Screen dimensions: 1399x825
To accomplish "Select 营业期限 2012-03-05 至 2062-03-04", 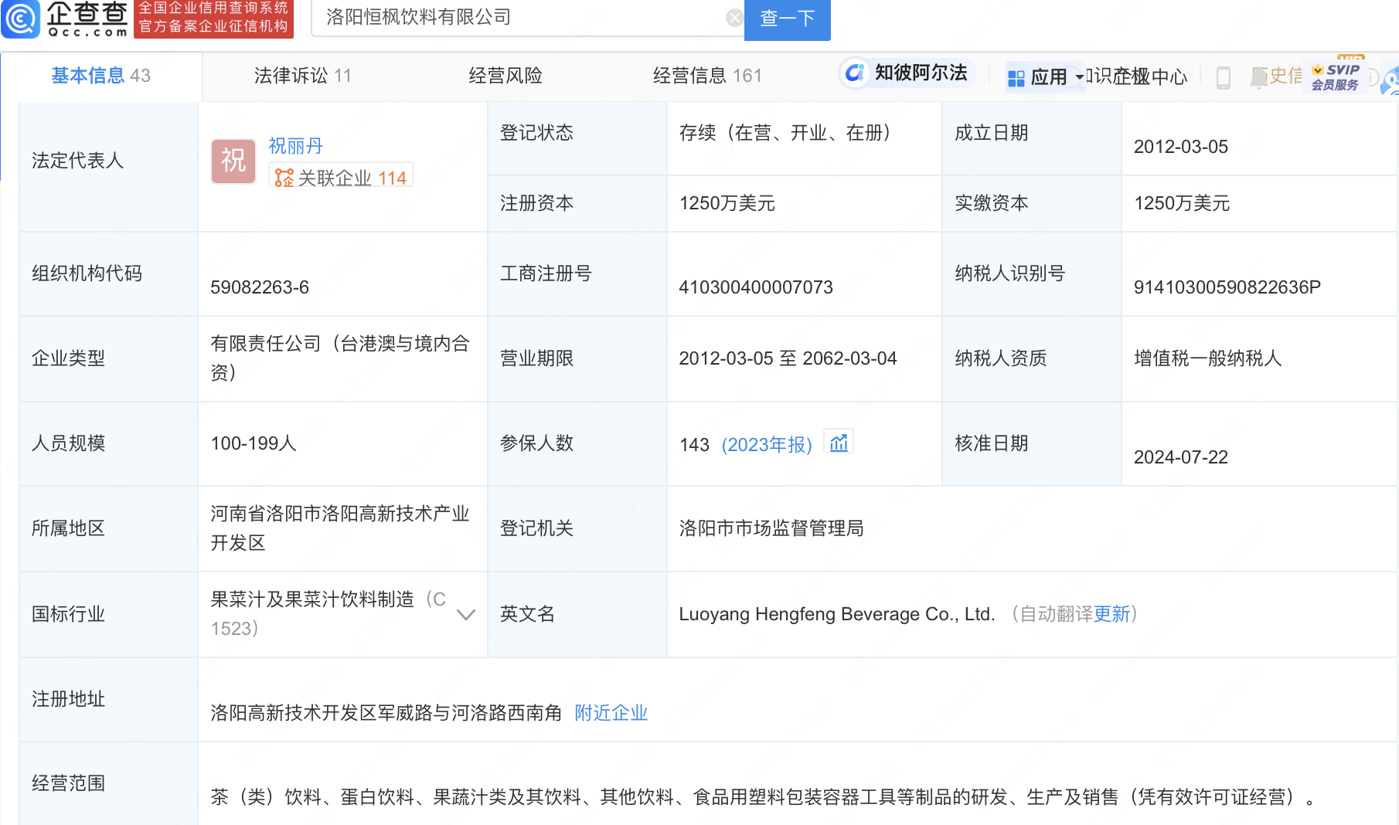I will pos(788,358).
